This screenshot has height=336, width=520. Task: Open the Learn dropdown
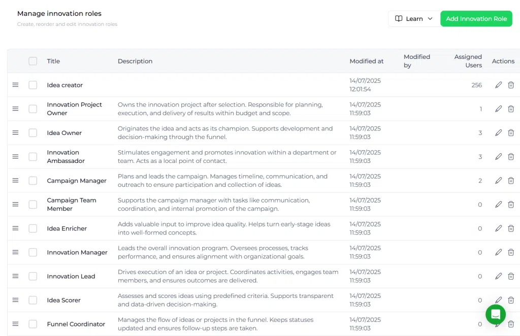[414, 19]
